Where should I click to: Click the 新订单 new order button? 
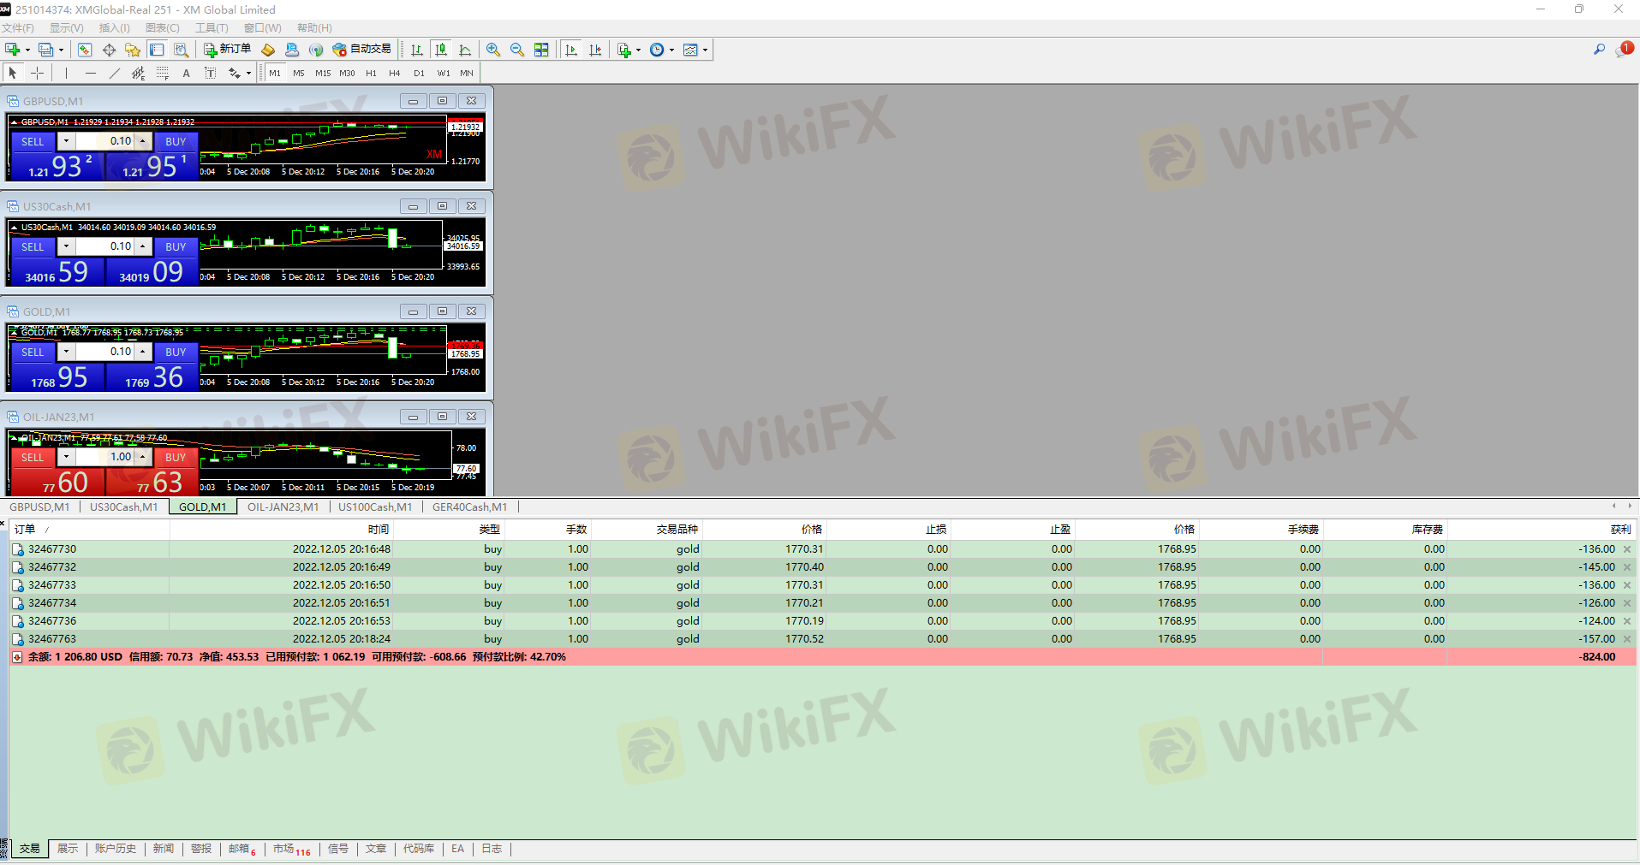(x=227, y=50)
